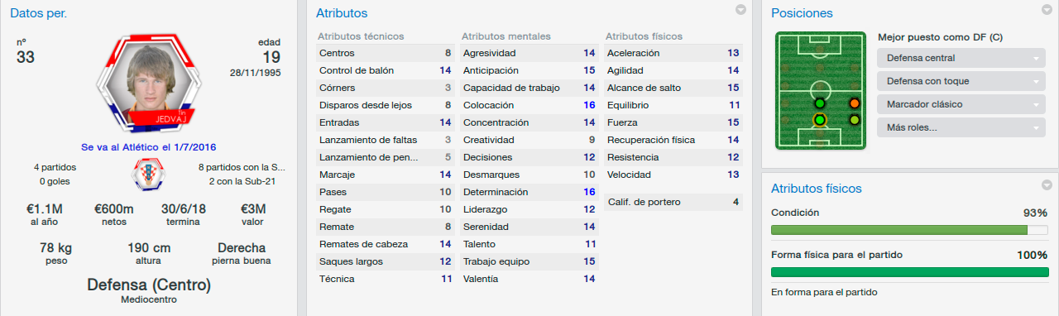Select the green center-back position dot
The height and width of the screenshot is (316, 1059).
819,120
